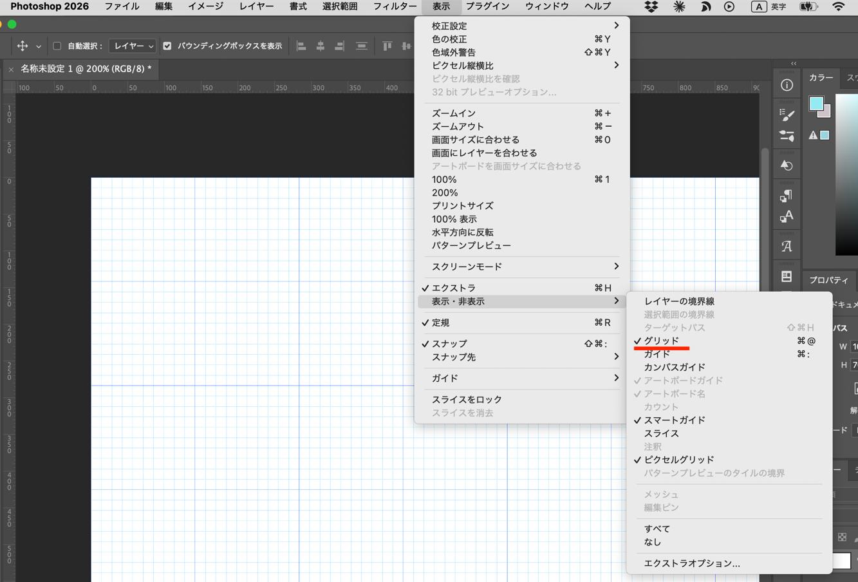Click the battery status icon
This screenshot has width=858, height=582.
[808, 6]
